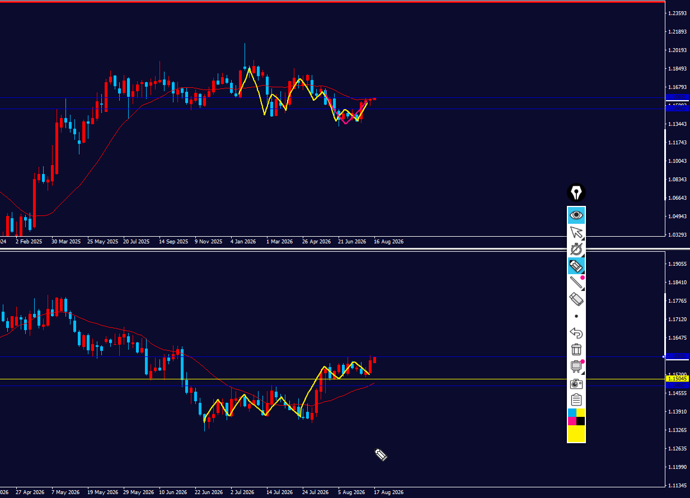Toggle the disappearing ink timer tool
Viewport: 690px width, 498px height.
pos(576,249)
